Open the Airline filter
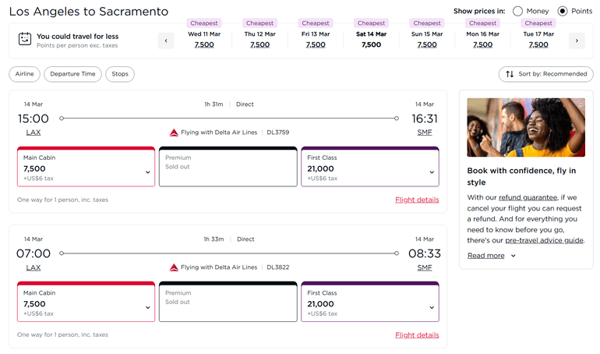 pos(25,74)
